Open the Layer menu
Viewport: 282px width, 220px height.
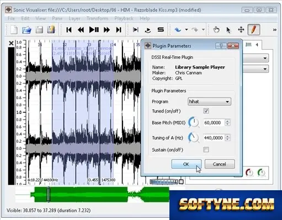[75, 18]
